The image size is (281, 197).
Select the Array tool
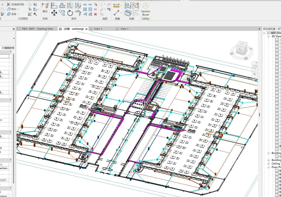click(85, 9)
